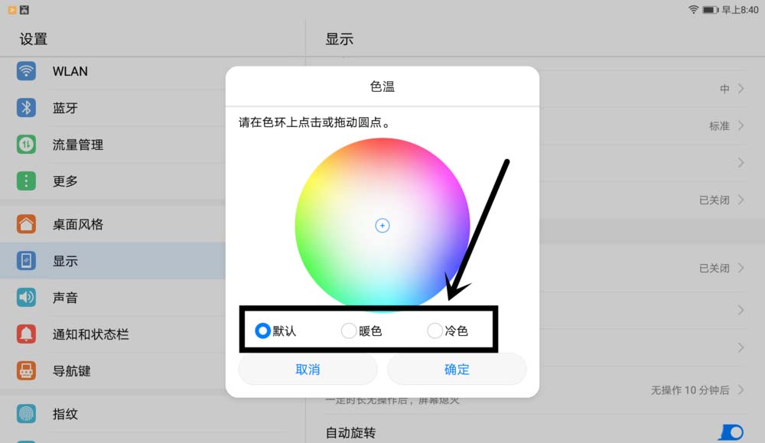The width and height of the screenshot is (765, 443).
Task: Toggle the 自动旋转 switch
Action: coord(731,432)
